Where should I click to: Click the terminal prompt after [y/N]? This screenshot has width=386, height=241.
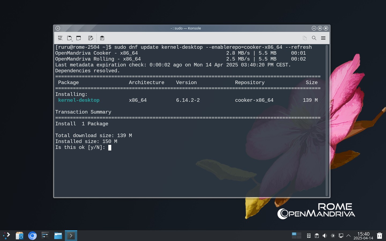[110, 148]
